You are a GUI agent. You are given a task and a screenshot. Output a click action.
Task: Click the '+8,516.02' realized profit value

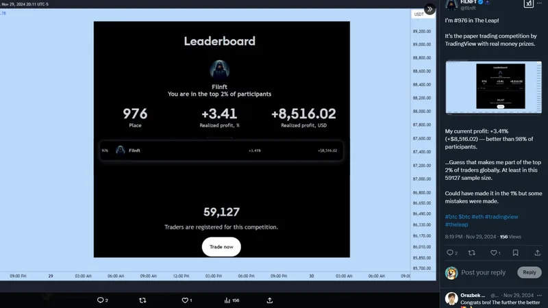303,114
